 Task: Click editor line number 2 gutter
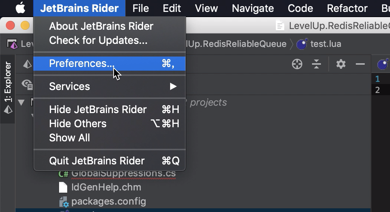pos(377,90)
